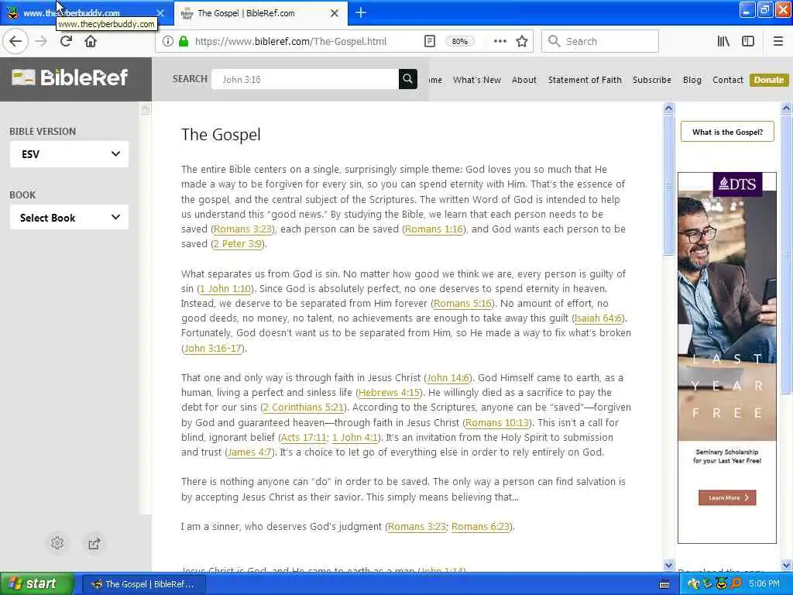Click the green padlock security icon
Viewport: 793px width, 595px height.
point(184,42)
